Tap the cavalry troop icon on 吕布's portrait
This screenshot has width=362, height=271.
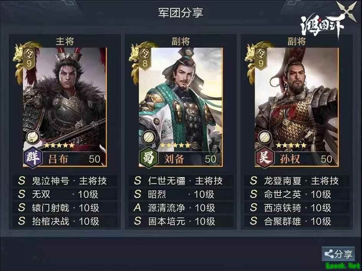[x=33, y=137]
